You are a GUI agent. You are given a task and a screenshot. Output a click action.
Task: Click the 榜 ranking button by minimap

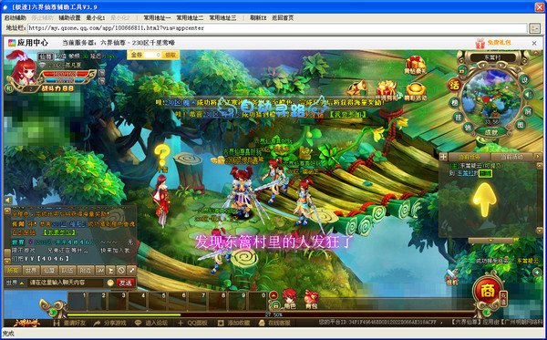[454, 102]
